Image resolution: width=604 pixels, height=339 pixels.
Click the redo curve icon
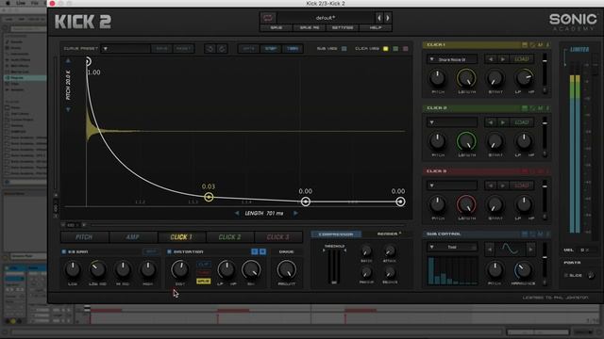click(x=223, y=49)
